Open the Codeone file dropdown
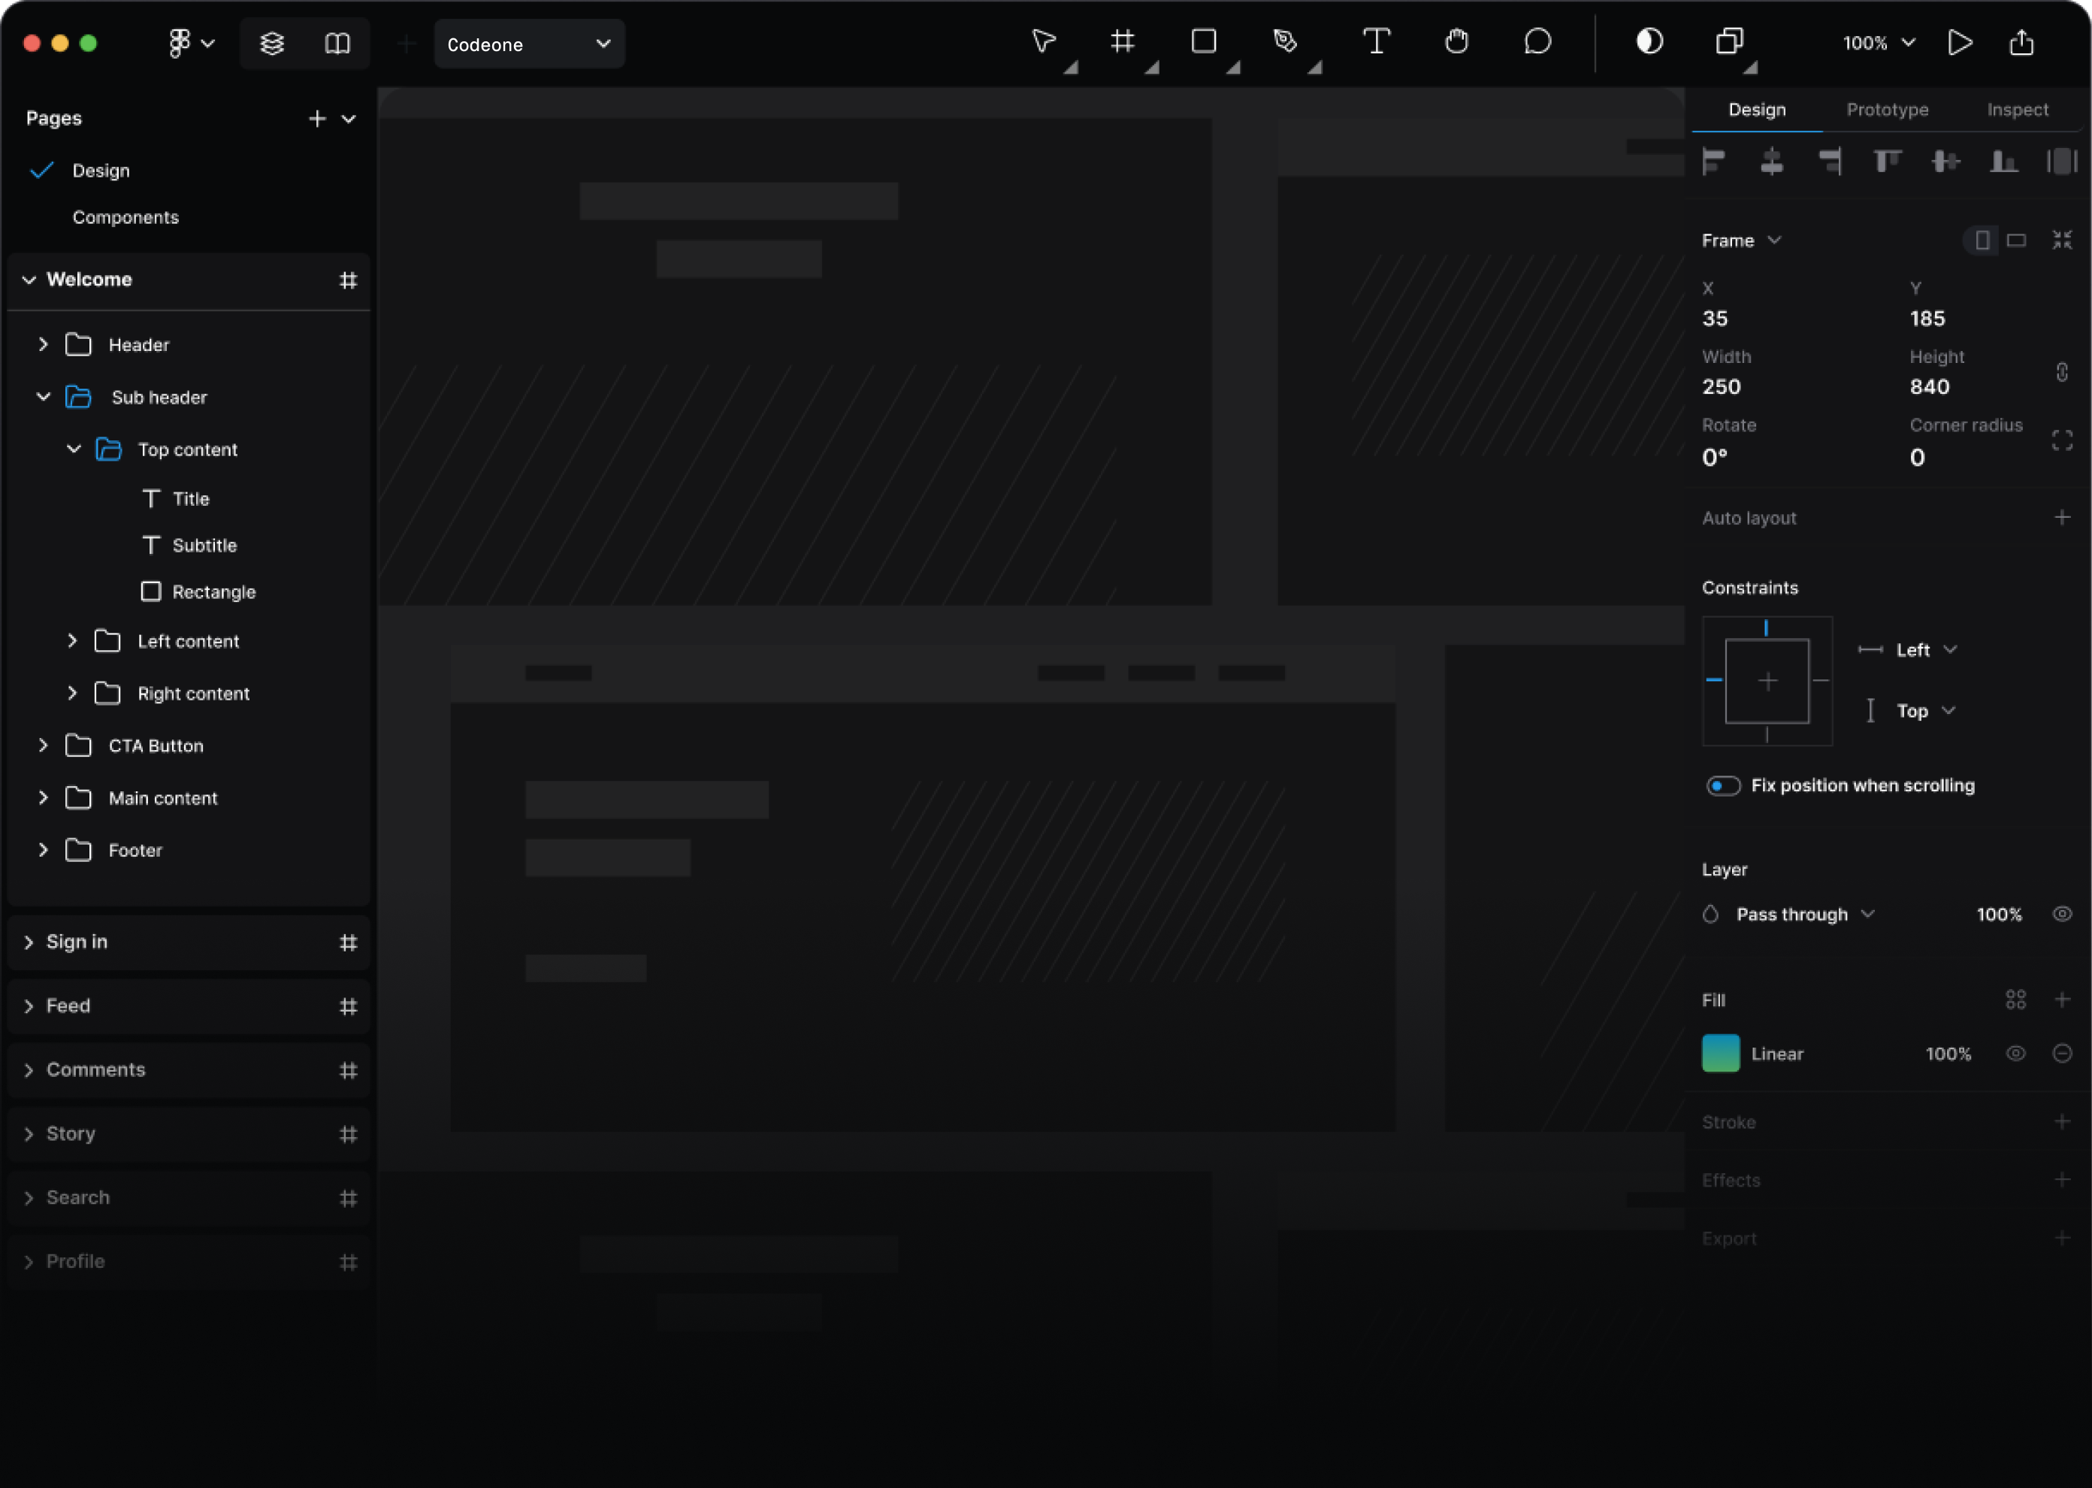The image size is (2092, 1488). (x=528, y=43)
